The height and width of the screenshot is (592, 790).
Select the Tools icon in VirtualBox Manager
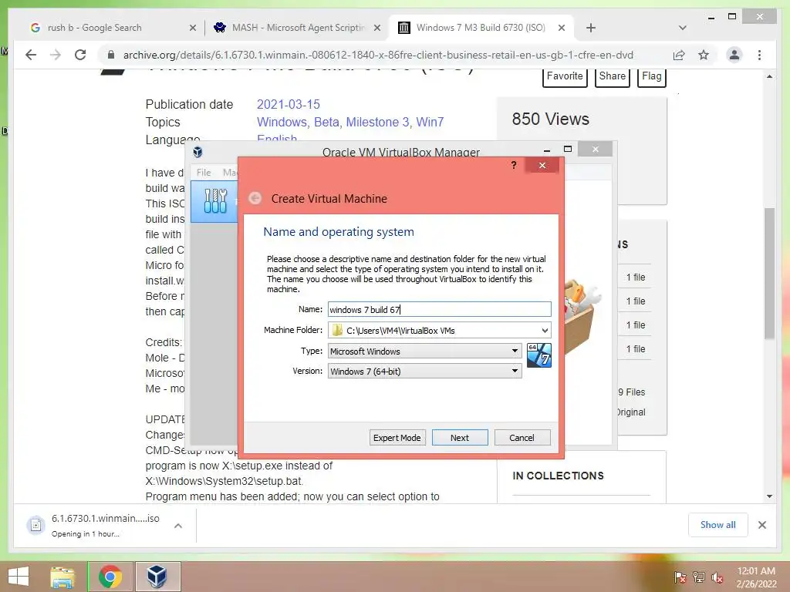click(215, 200)
